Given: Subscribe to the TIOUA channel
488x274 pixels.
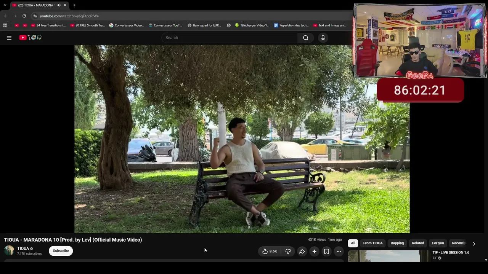Looking at the screenshot, I should 61,251.
